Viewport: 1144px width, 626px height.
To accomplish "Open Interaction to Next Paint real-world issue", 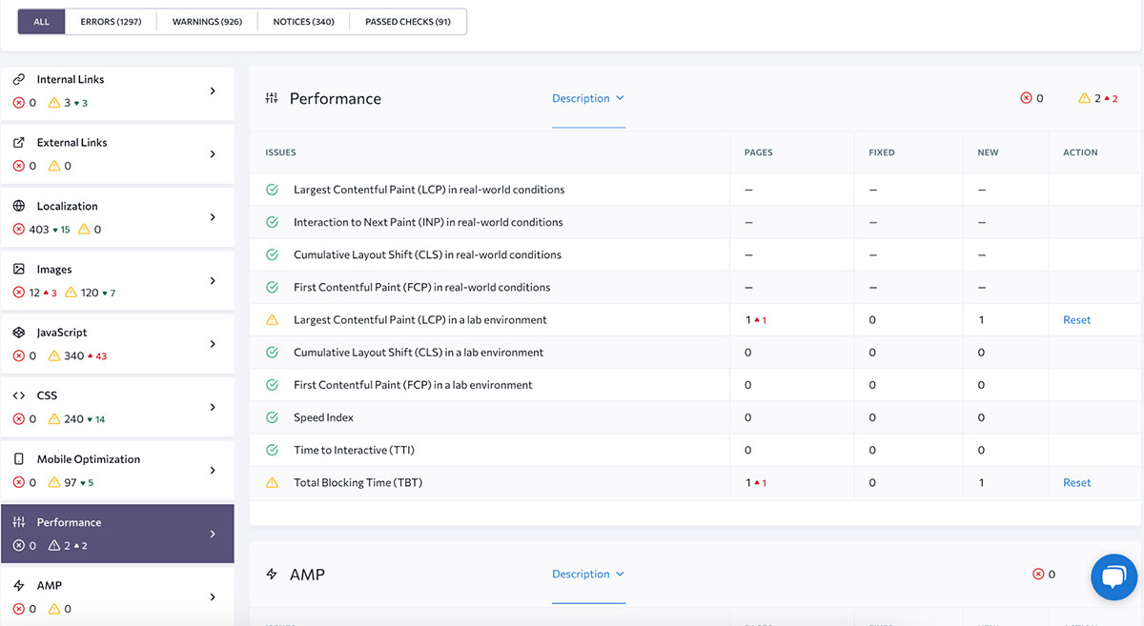I will tap(428, 222).
